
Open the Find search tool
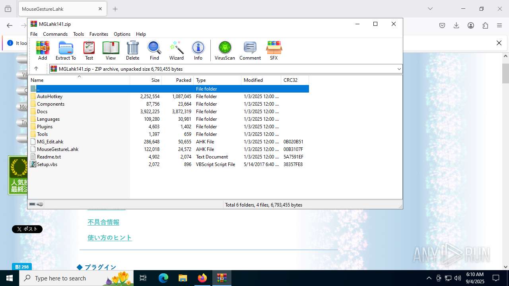click(x=154, y=50)
